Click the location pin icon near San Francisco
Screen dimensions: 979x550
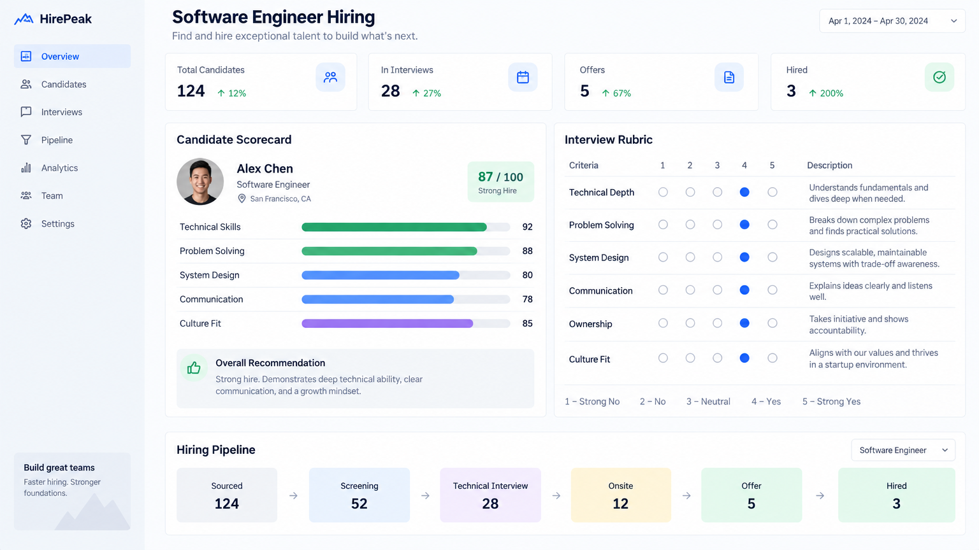(x=242, y=199)
